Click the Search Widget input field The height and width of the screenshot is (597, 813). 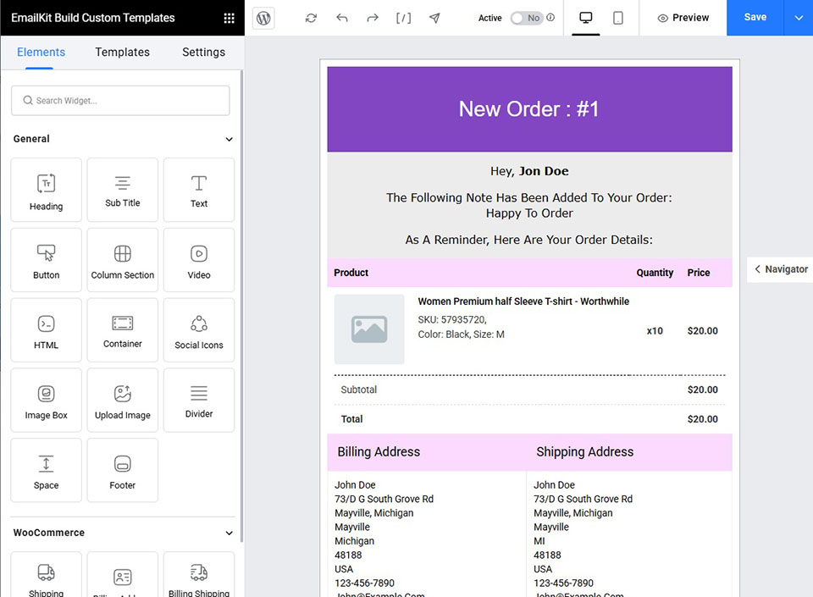pyautogui.click(x=120, y=100)
